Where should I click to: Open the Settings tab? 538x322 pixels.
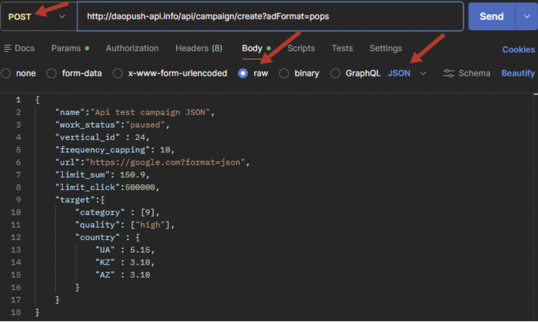tap(385, 48)
